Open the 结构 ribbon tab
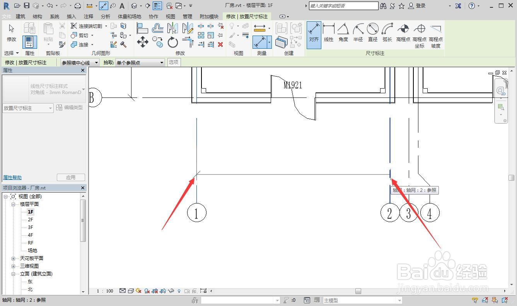This screenshot has width=517, height=306. click(38, 16)
